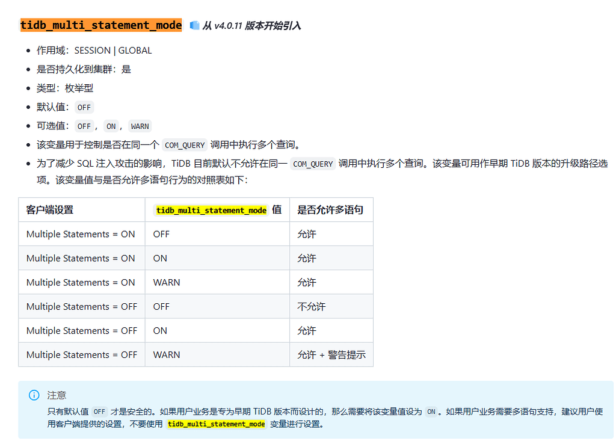Click the ON badge in the 可选值 list

[111, 126]
